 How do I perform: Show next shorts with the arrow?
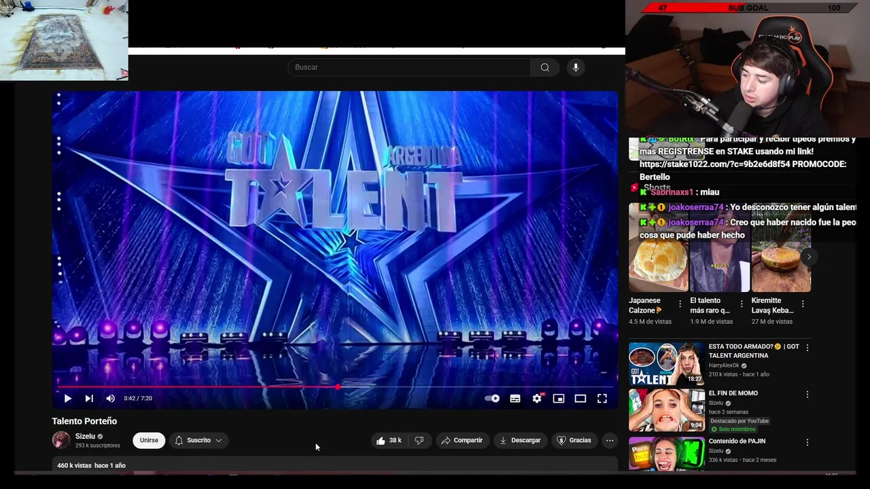(808, 257)
